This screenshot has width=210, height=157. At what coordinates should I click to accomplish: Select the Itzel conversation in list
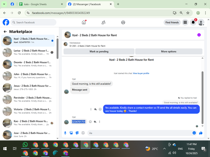[x=28, y=41]
